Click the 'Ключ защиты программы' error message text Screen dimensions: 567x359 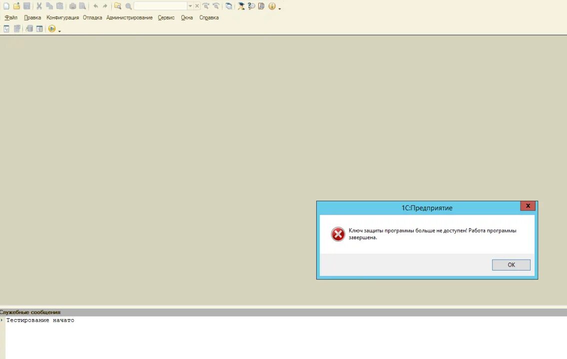[x=432, y=234]
